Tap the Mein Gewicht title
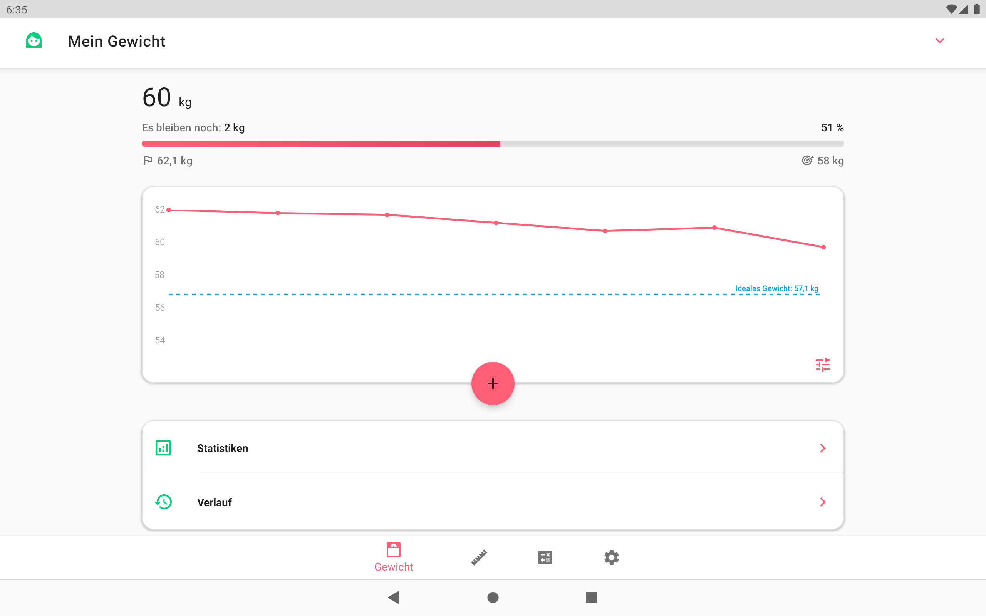This screenshot has width=986, height=616. 117,41
